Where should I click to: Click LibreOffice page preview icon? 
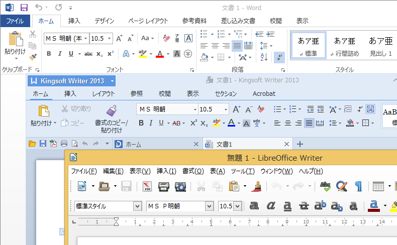(x=180, y=187)
